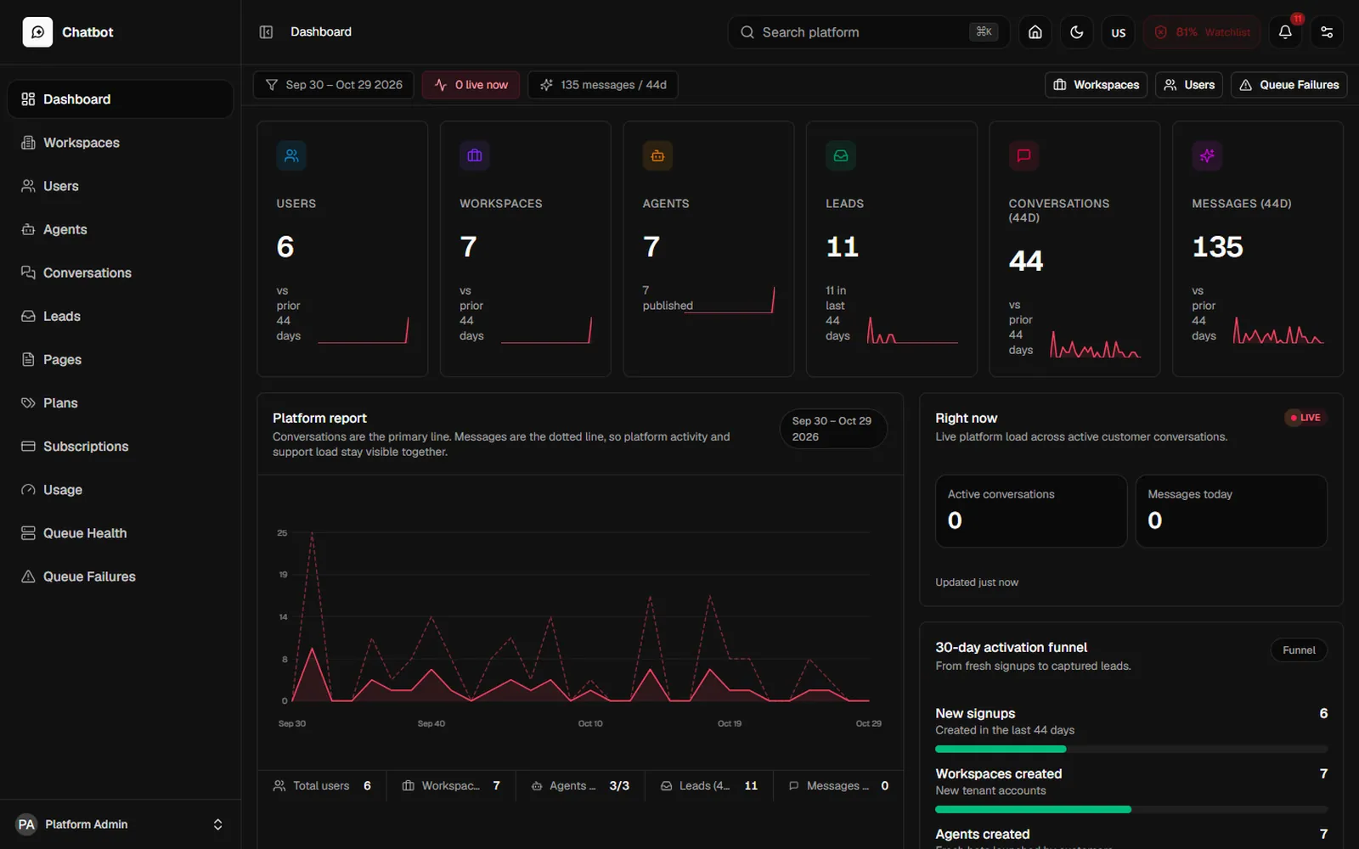Click the 135 messages / 44d pill
This screenshot has width=1359, height=849.
coord(603,85)
